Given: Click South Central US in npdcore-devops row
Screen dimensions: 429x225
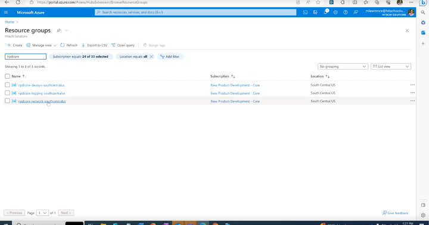Looking at the screenshot, I should click(323, 85).
